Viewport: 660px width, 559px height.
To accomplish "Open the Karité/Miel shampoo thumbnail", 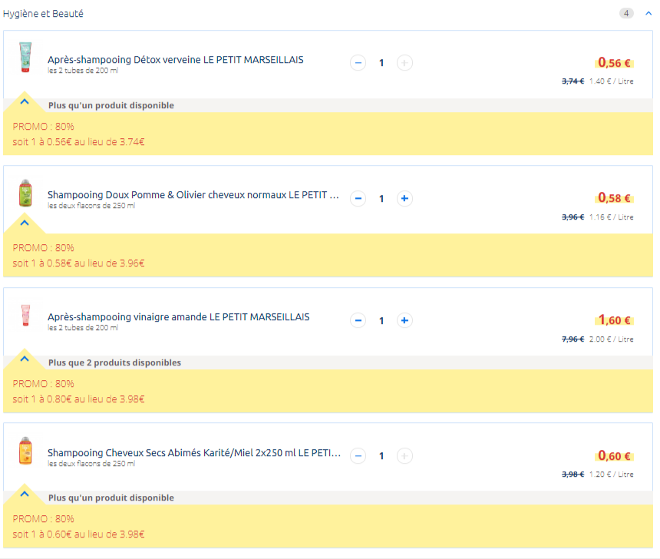I will (25, 451).
